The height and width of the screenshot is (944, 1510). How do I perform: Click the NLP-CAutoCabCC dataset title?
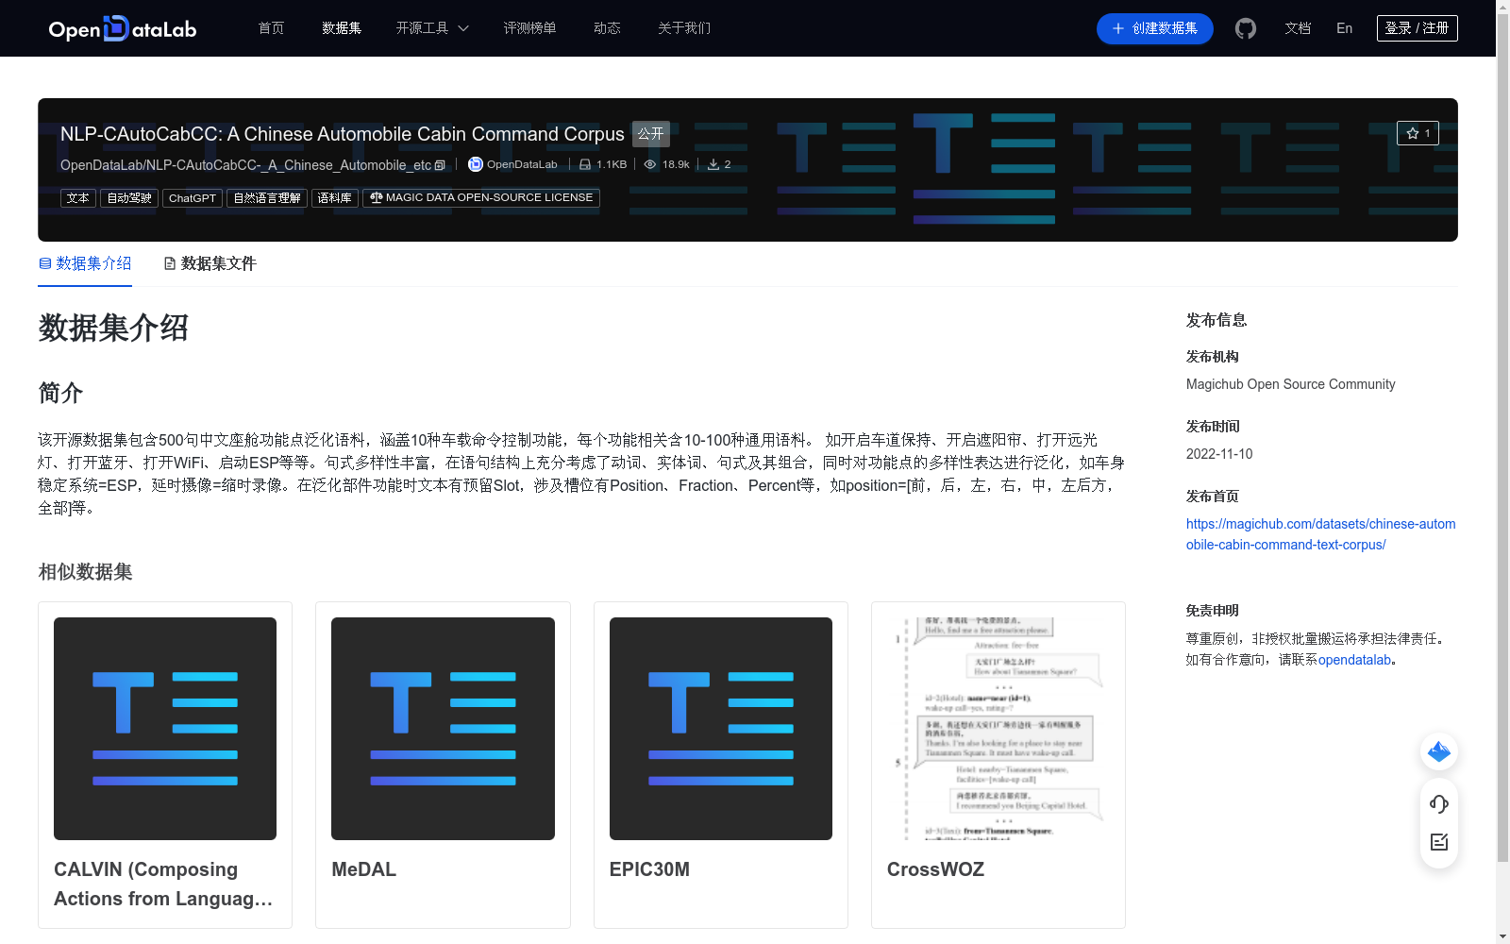click(x=343, y=134)
